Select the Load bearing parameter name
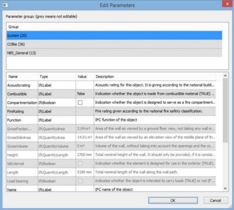 click(x=18, y=181)
